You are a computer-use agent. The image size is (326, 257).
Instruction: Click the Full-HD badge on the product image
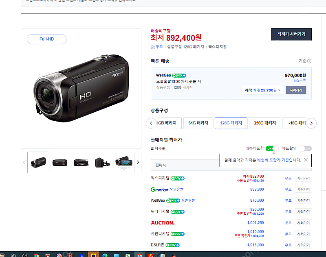(x=46, y=39)
